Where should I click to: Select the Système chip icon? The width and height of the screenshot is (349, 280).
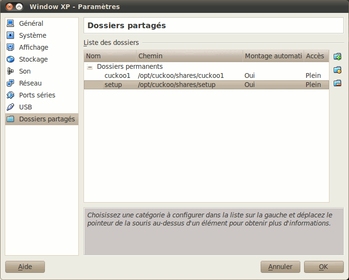11,35
